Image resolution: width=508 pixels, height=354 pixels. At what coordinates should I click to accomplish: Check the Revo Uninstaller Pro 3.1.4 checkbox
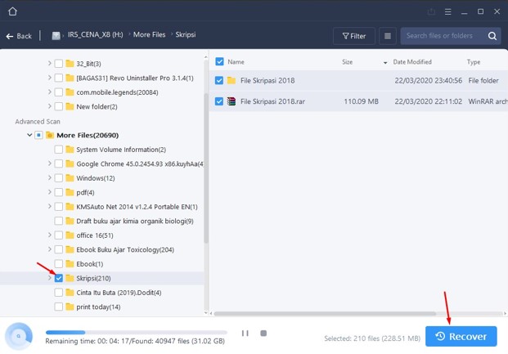pos(59,78)
